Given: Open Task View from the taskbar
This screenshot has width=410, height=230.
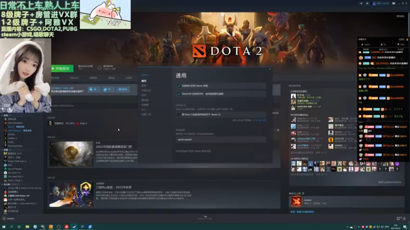Looking at the screenshot, I should point(19,227).
